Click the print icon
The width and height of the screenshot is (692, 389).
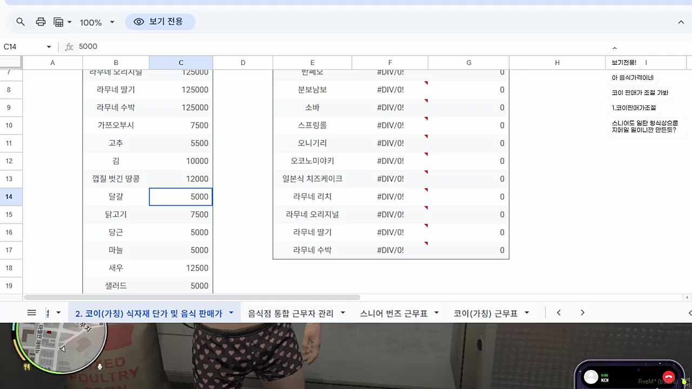41,22
